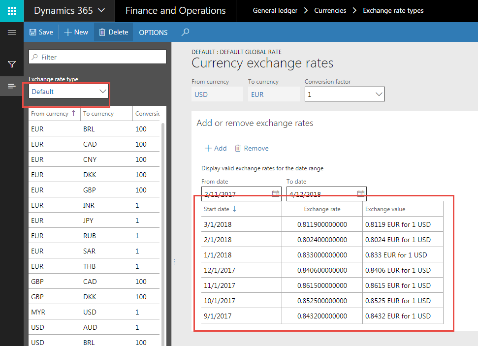478x346 pixels.
Task: Click the list view icon in sidebar
Action: coord(12,86)
